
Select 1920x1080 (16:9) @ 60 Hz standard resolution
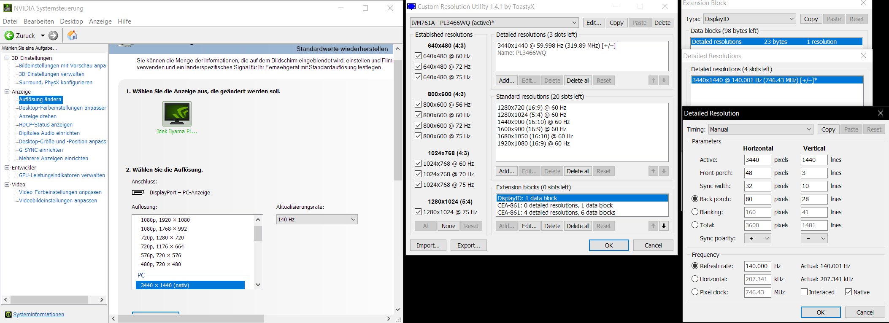click(x=534, y=144)
